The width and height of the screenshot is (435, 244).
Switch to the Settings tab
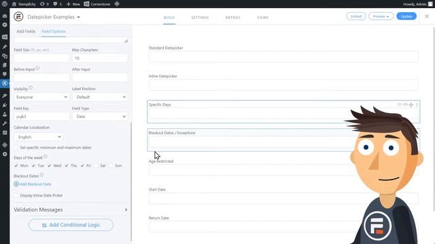pyautogui.click(x=200, y=18)
